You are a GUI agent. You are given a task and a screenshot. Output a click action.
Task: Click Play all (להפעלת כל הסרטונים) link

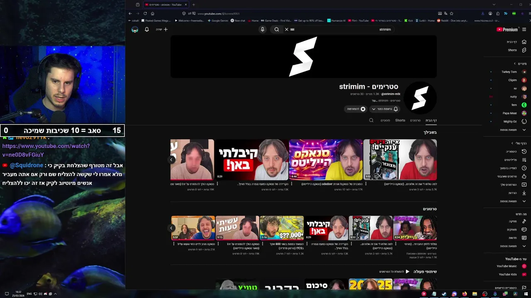[x=394, y=272]
